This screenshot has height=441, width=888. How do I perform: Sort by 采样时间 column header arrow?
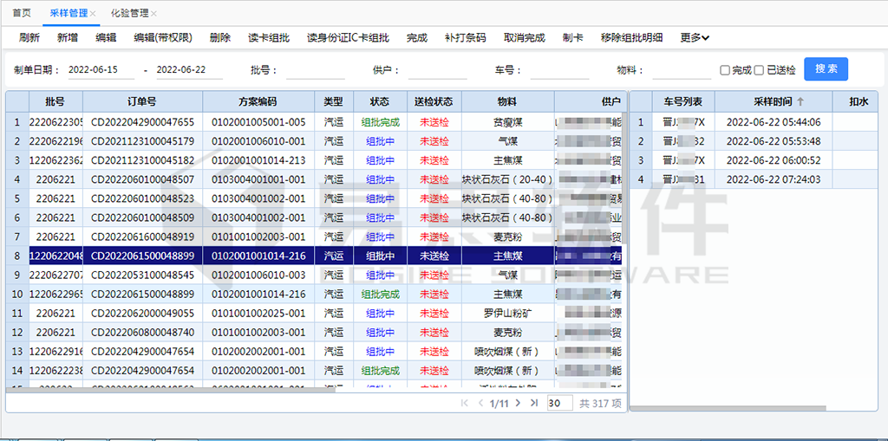click(x=800, y=101)
